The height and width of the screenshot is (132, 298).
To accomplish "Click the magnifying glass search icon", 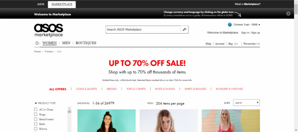I will (184, 30).
